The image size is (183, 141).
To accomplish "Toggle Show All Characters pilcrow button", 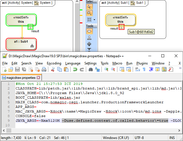I will coord(144,69).
